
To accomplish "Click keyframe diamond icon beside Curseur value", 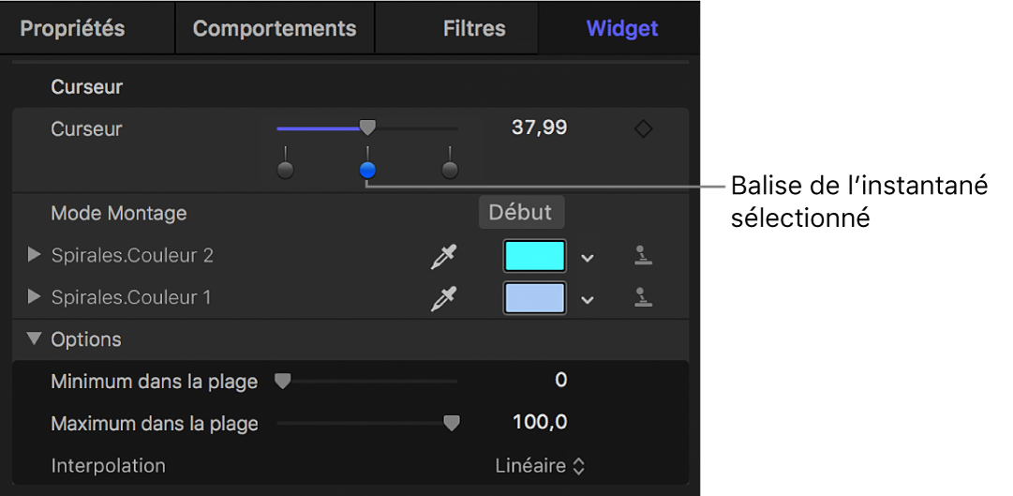I will [x=643, y=129].
